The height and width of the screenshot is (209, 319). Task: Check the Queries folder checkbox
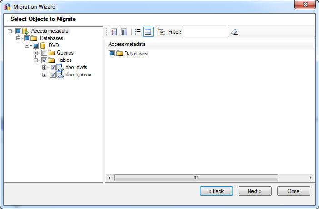click(44, 53)
